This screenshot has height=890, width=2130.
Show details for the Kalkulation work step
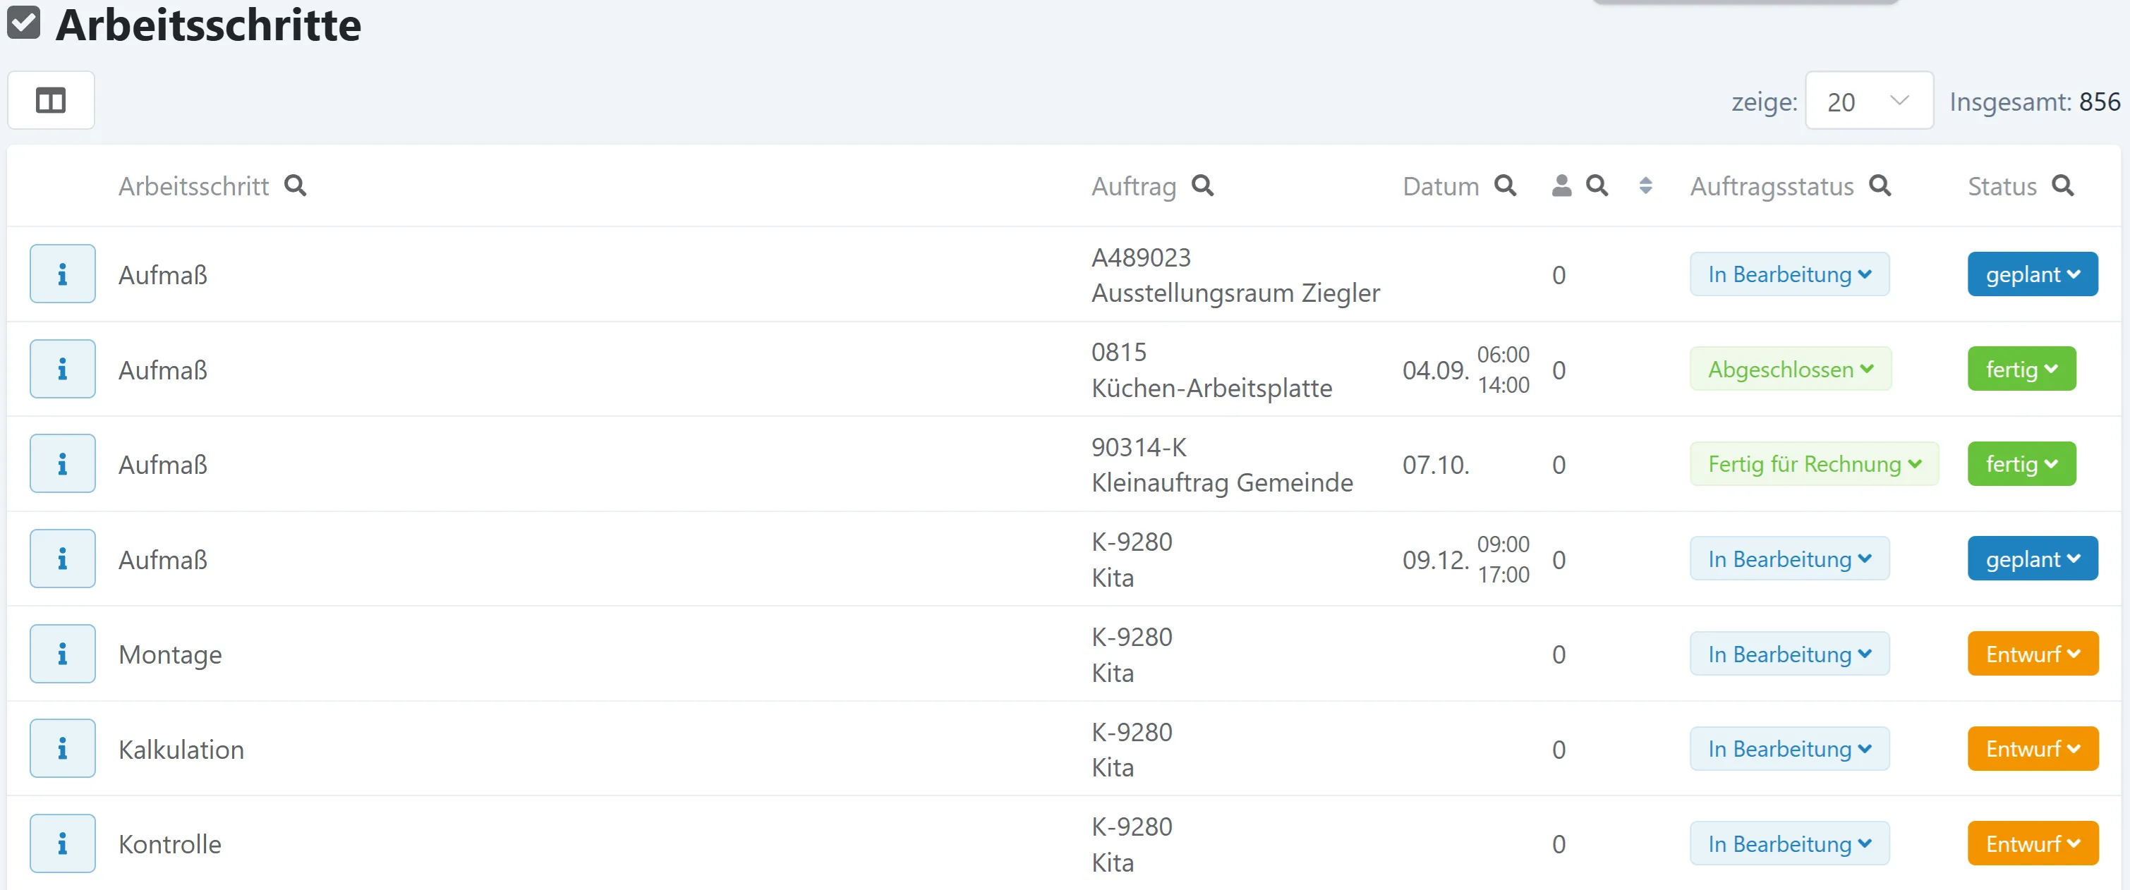62,748
